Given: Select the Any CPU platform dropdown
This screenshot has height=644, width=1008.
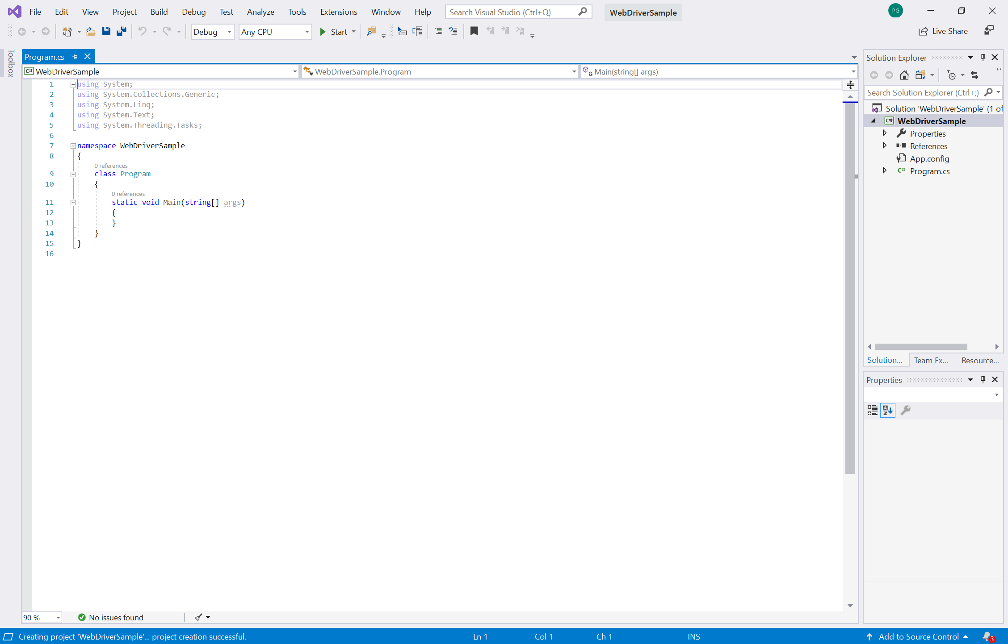Looking at the screenshot, I should [x=275, y=31].
